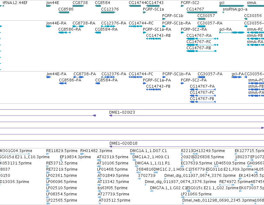
Task: Click EST LP21060.5prime
Action: (x=196, y=194)
